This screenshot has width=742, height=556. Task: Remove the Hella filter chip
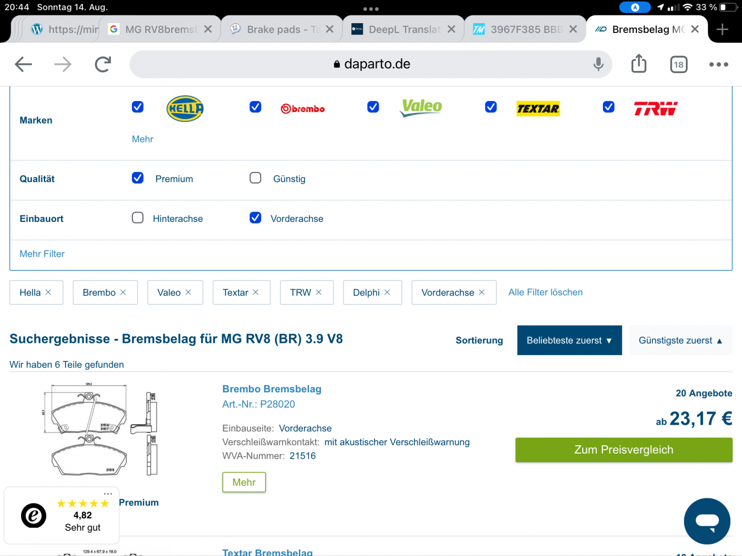point(48,292)
